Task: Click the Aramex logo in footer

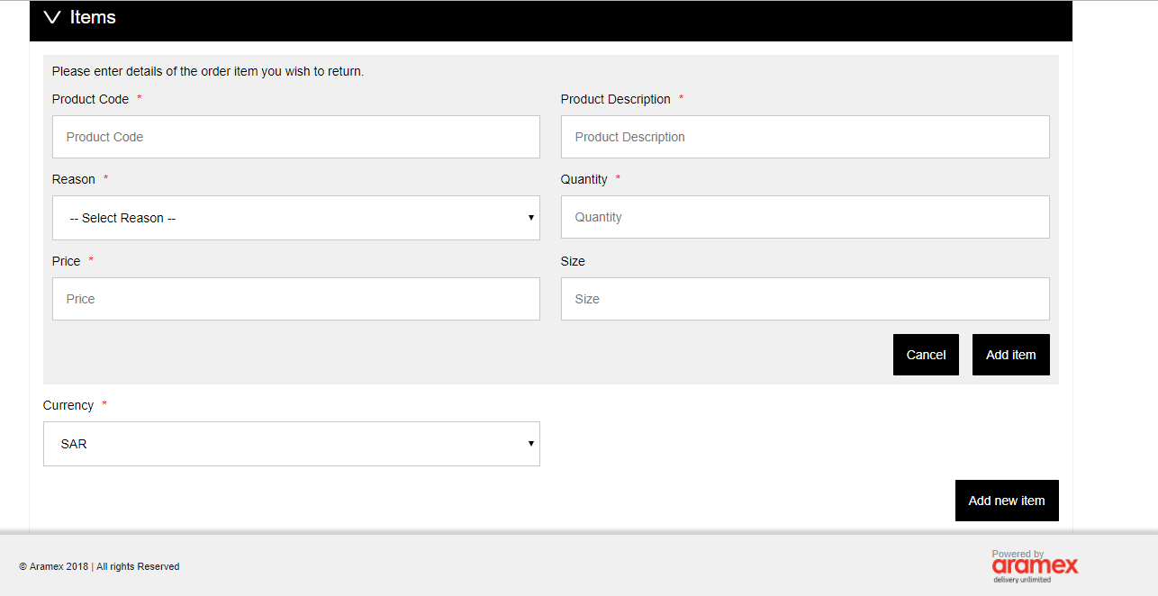Action: point(1035,566)
